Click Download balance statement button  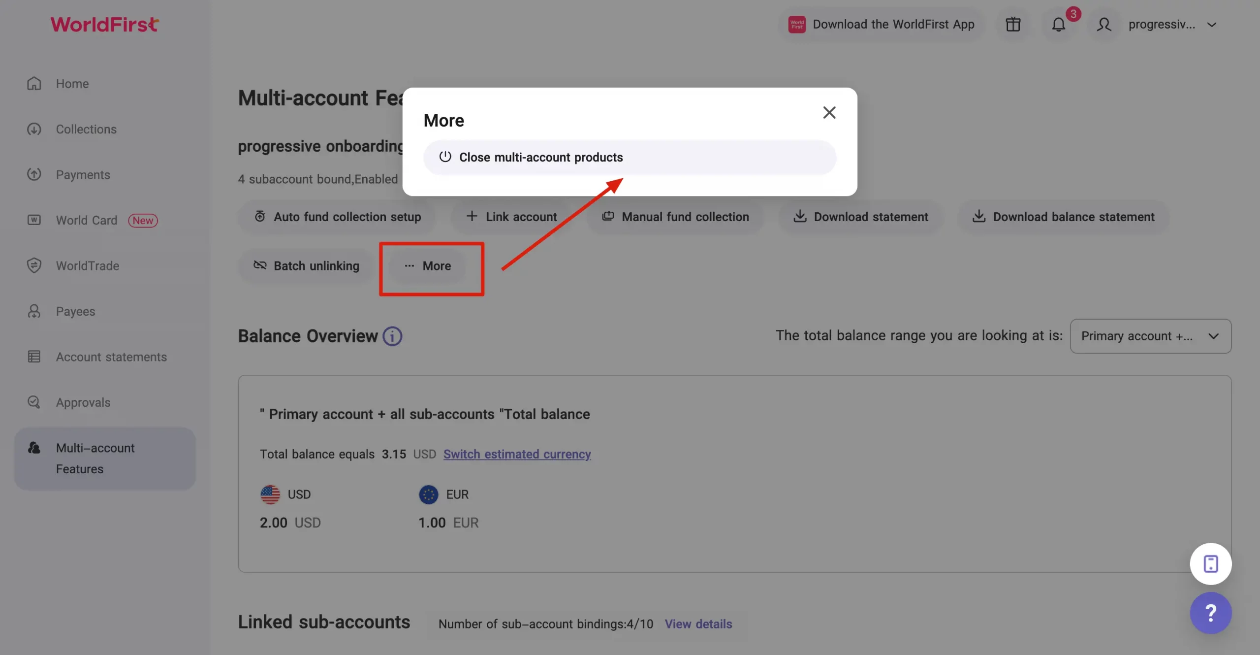1063,217
